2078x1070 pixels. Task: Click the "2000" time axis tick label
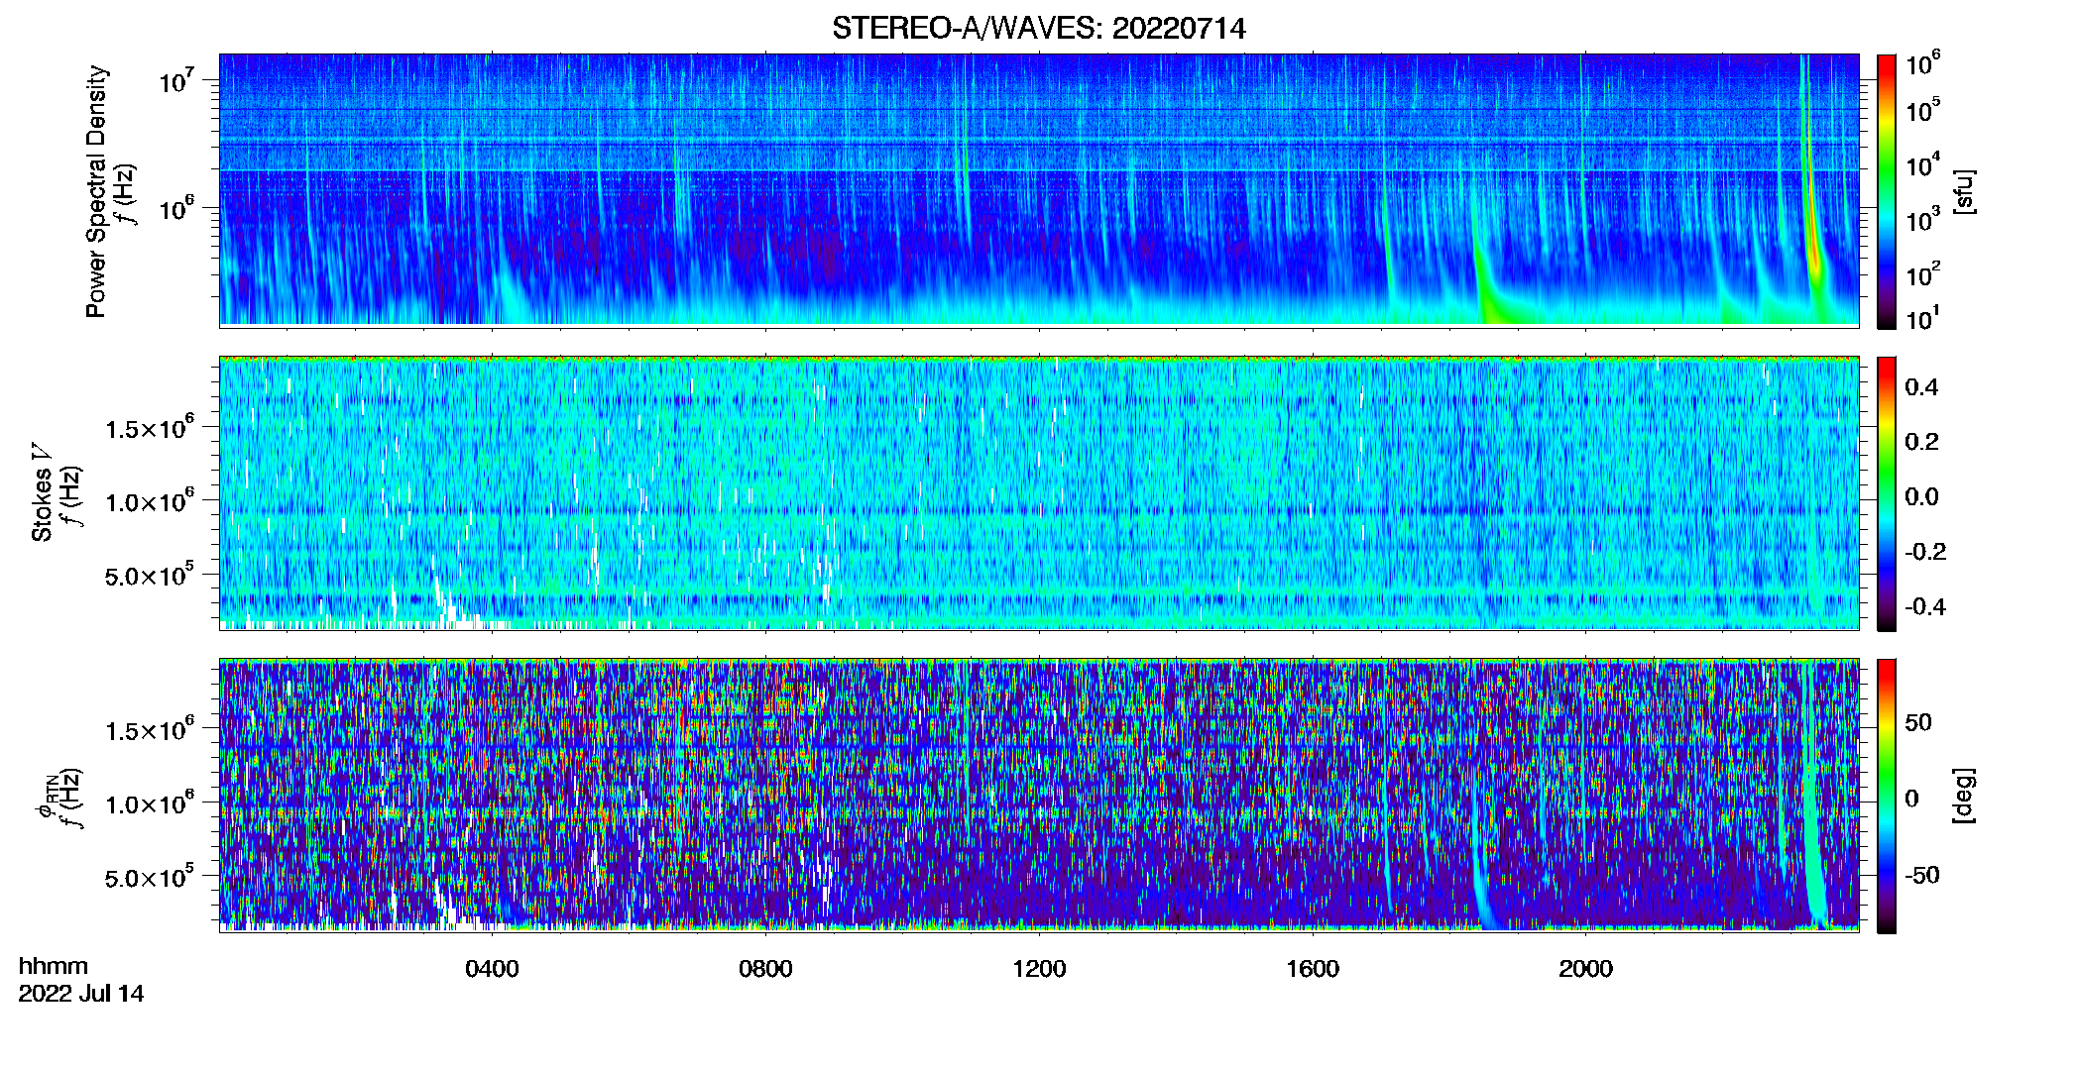(1585, 969)
